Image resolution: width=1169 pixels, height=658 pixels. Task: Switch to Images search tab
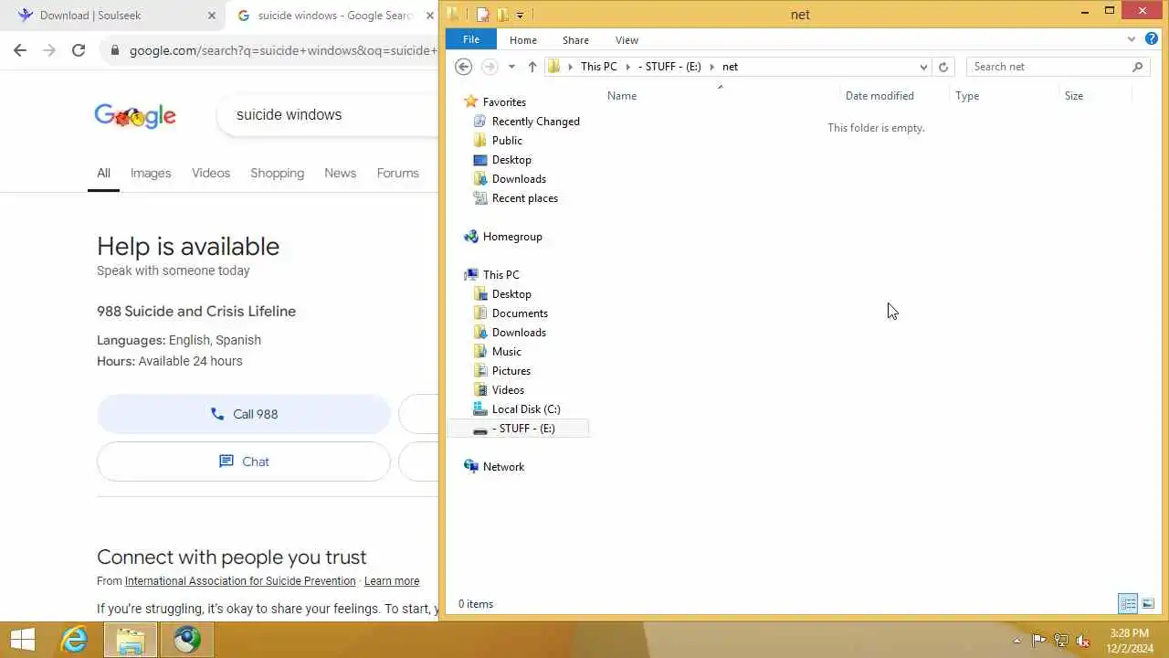pos(151,173)
